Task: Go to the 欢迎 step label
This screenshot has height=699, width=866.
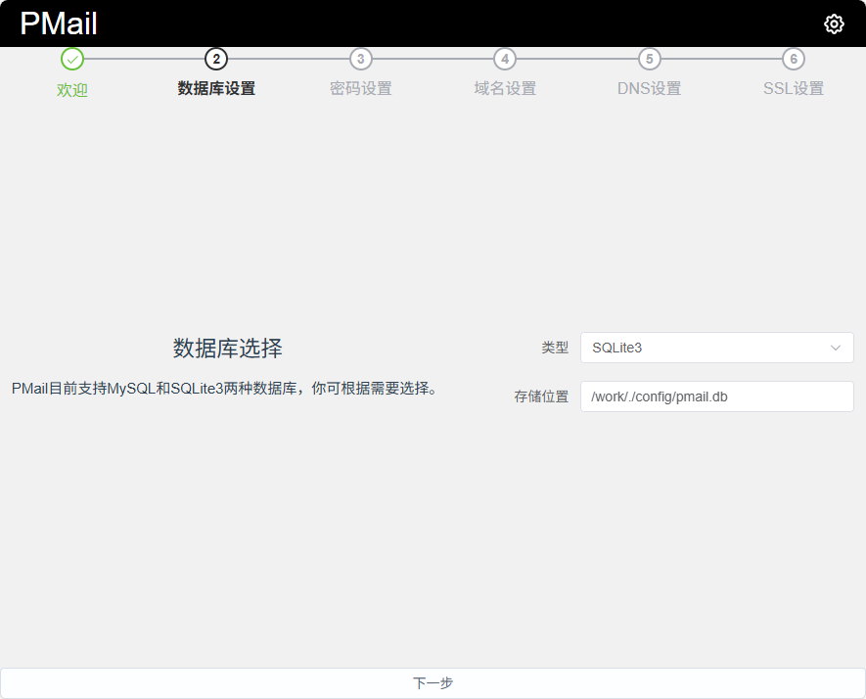Action: click(x=72, y=90)
